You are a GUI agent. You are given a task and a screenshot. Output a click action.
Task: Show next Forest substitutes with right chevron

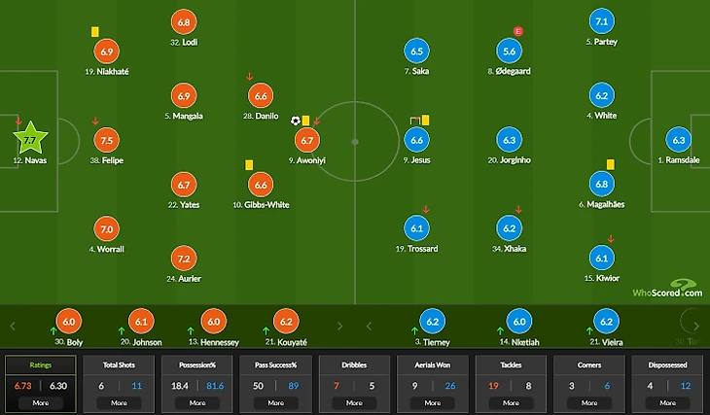pyautogui.click(x=339, y=326)
